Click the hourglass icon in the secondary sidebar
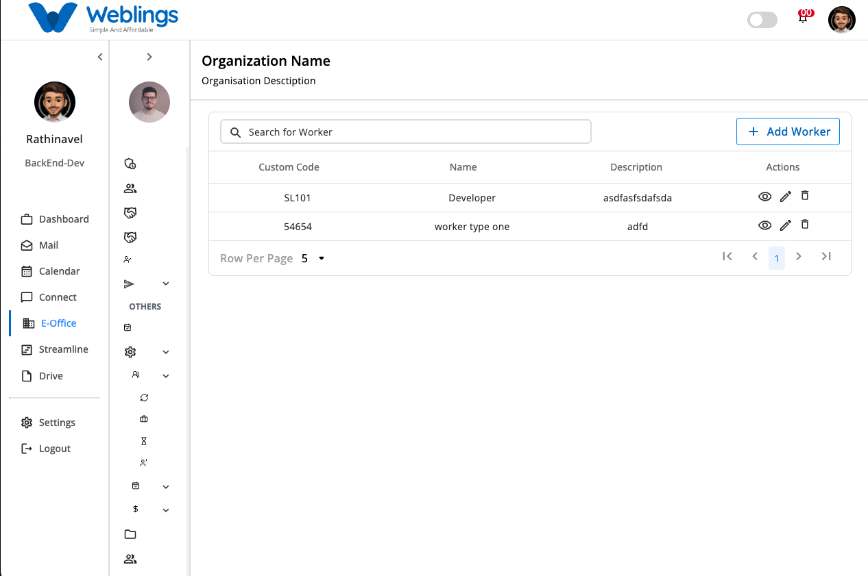The image size is (868, 576). click(144, 441)
